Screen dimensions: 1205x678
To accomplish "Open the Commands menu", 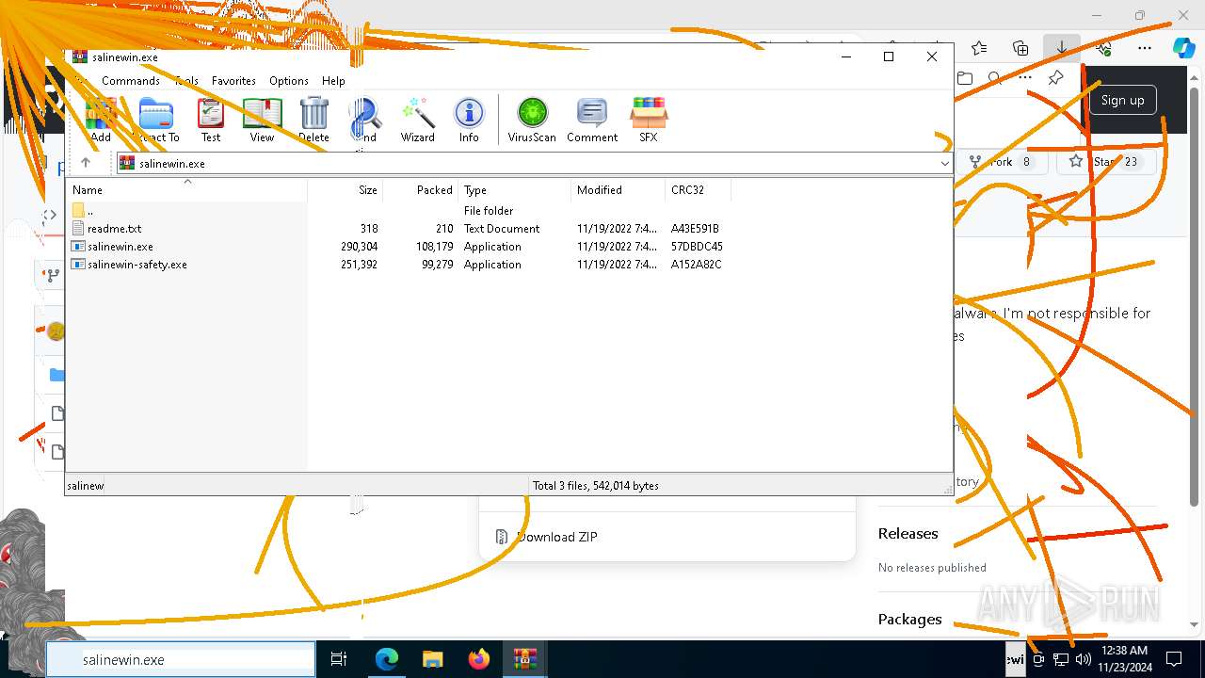I will pyautogui.click(x=131, y=81).
